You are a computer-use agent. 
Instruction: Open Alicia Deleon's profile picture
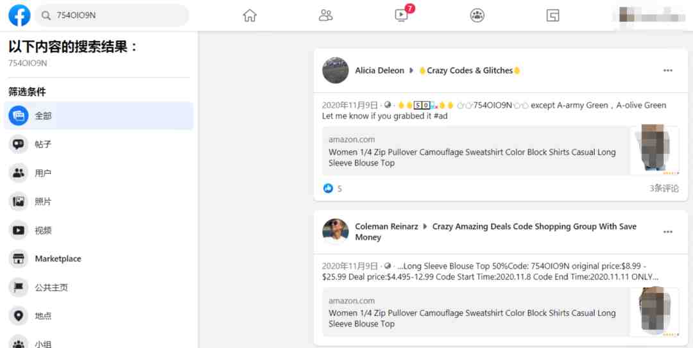(x=336, y=70)
